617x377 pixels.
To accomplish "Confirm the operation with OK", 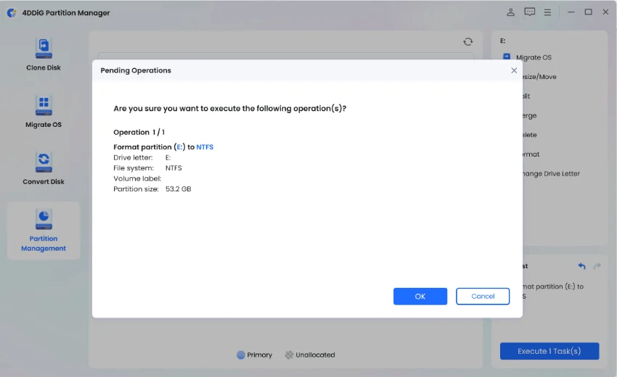I will (420, 297).
